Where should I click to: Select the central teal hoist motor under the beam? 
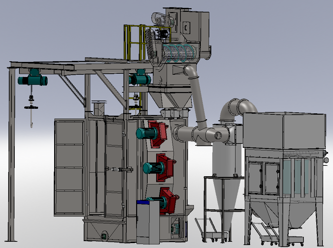[x=140, y=80]
